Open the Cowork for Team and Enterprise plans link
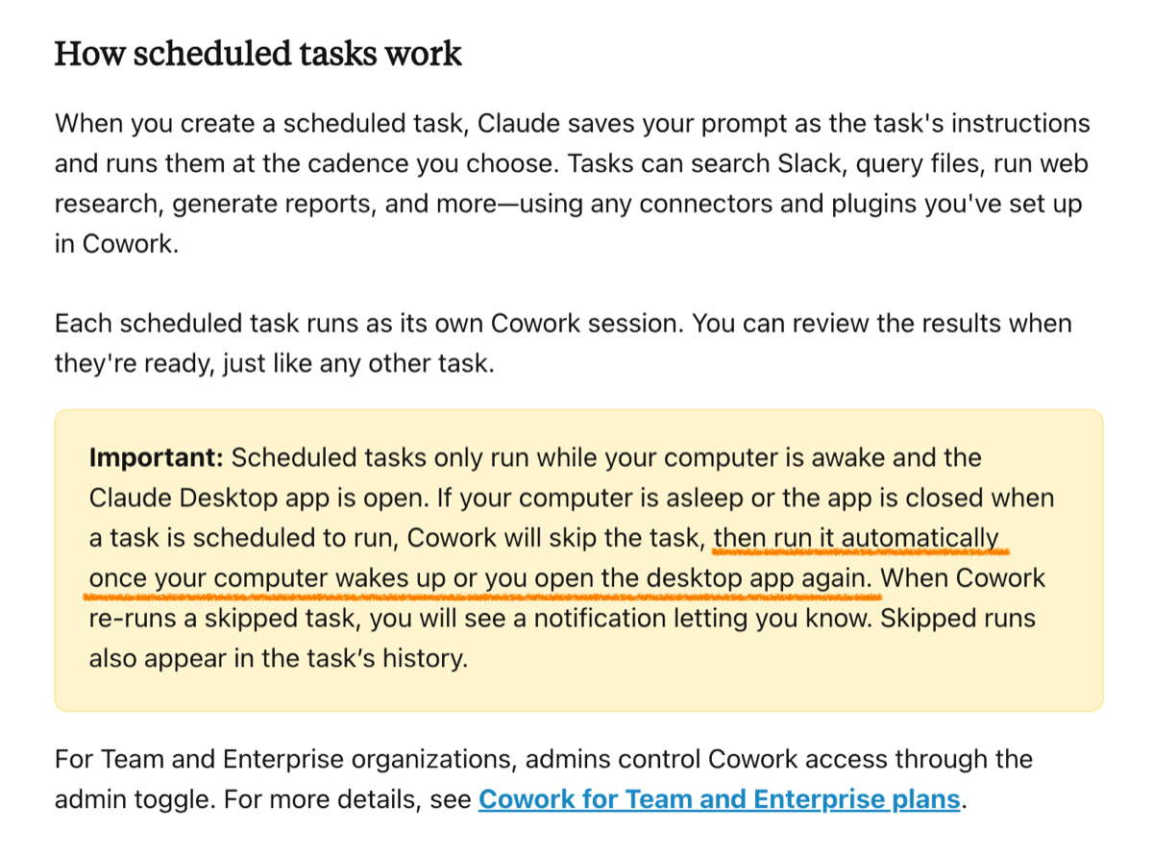This screenshot has height=854, width=1153. 719,799
